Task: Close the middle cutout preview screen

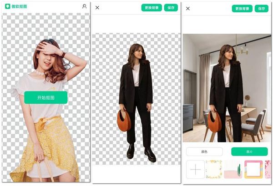Action: [97, 8]
